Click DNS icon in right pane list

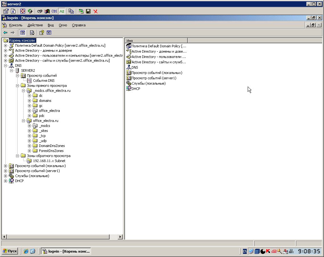pos(129,67)
